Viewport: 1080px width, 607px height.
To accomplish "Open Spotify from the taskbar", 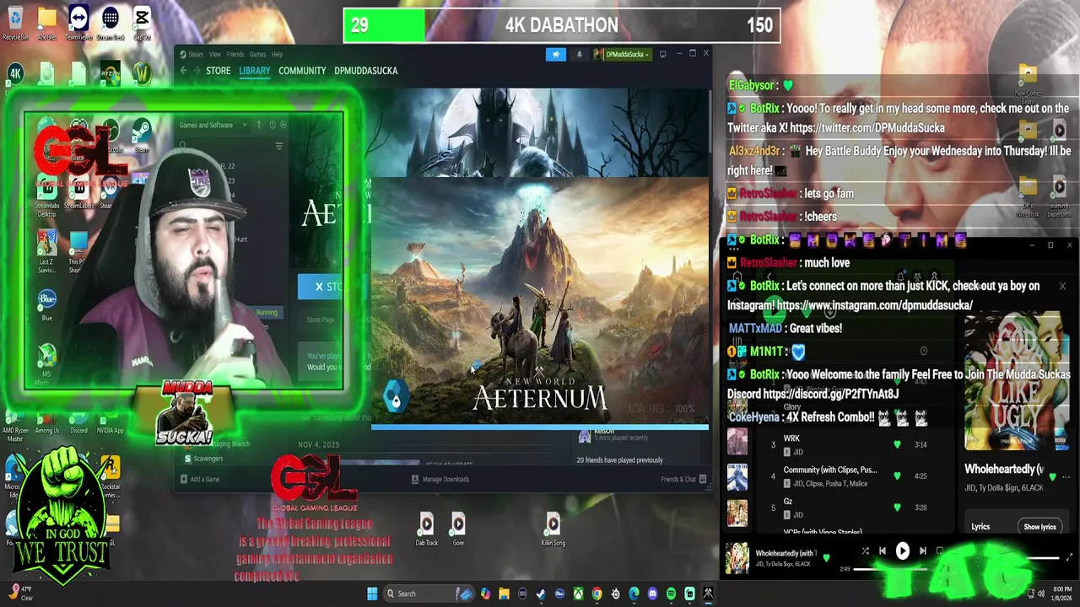I will coord(671,594).
